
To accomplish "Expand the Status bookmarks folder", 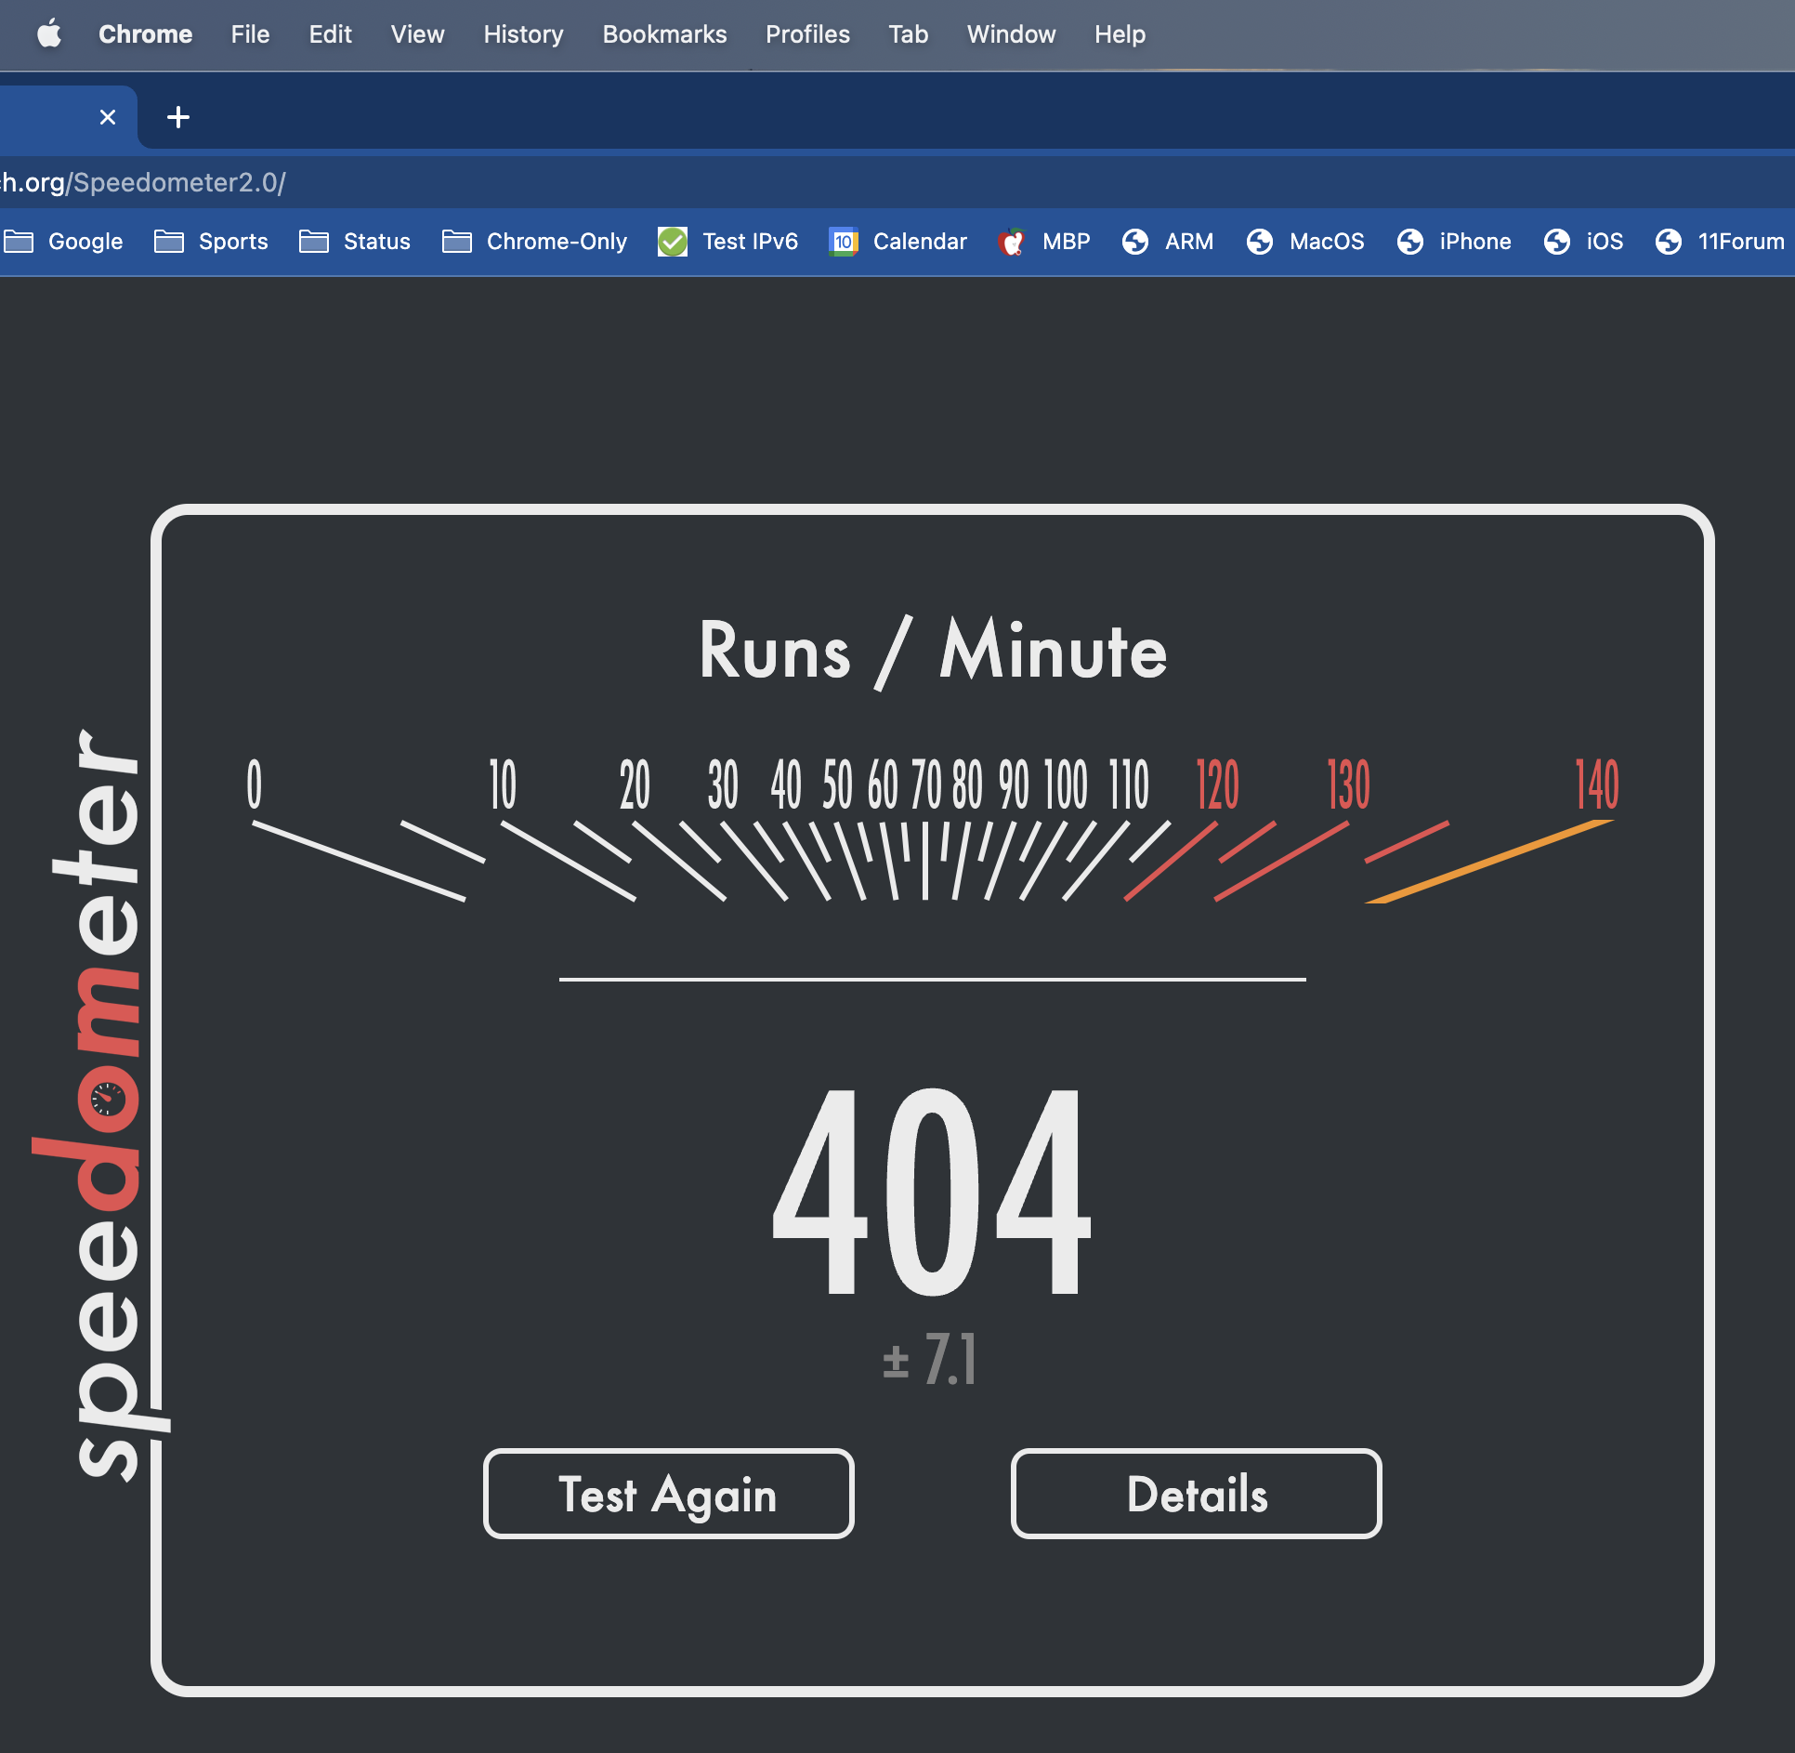I will pos(355,241).
